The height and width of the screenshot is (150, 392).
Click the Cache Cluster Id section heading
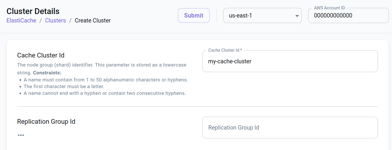pos(41,55)
